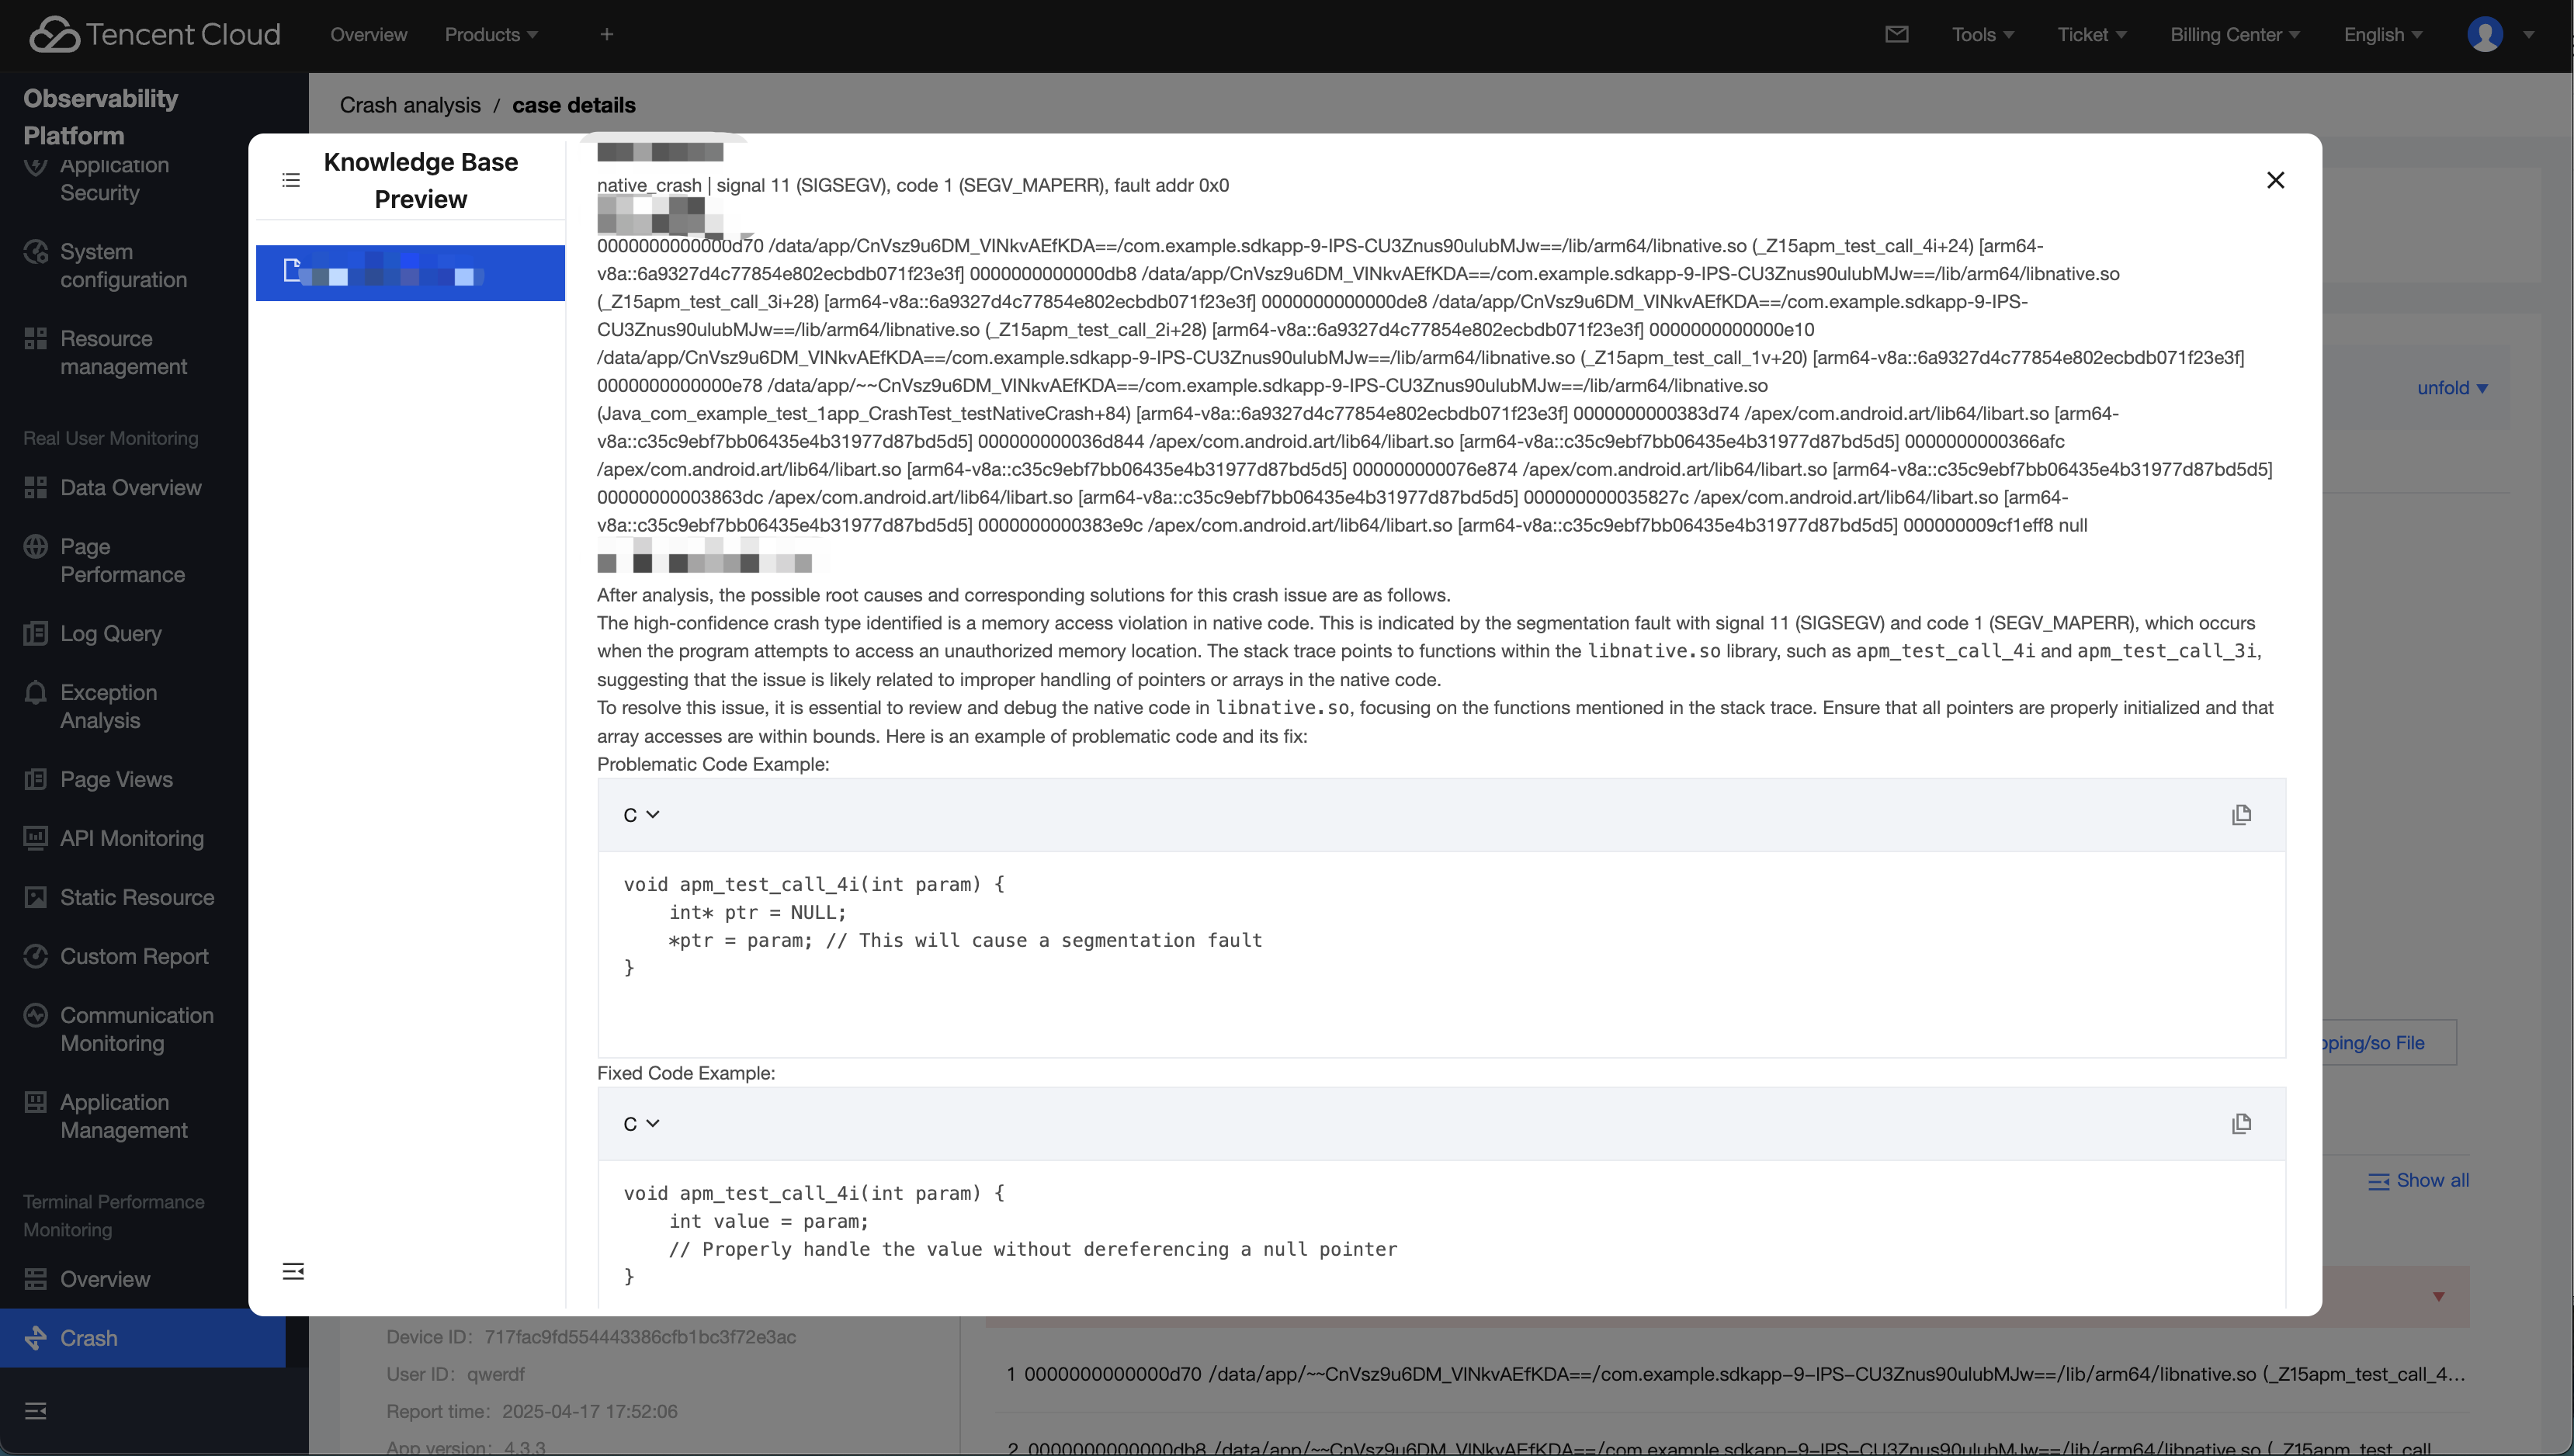
Task: Click the Tencent Cloud logo
Action: pos(155,35)
